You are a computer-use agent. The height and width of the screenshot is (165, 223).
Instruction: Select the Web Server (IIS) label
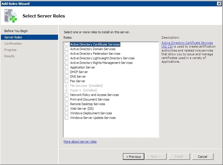82,109
